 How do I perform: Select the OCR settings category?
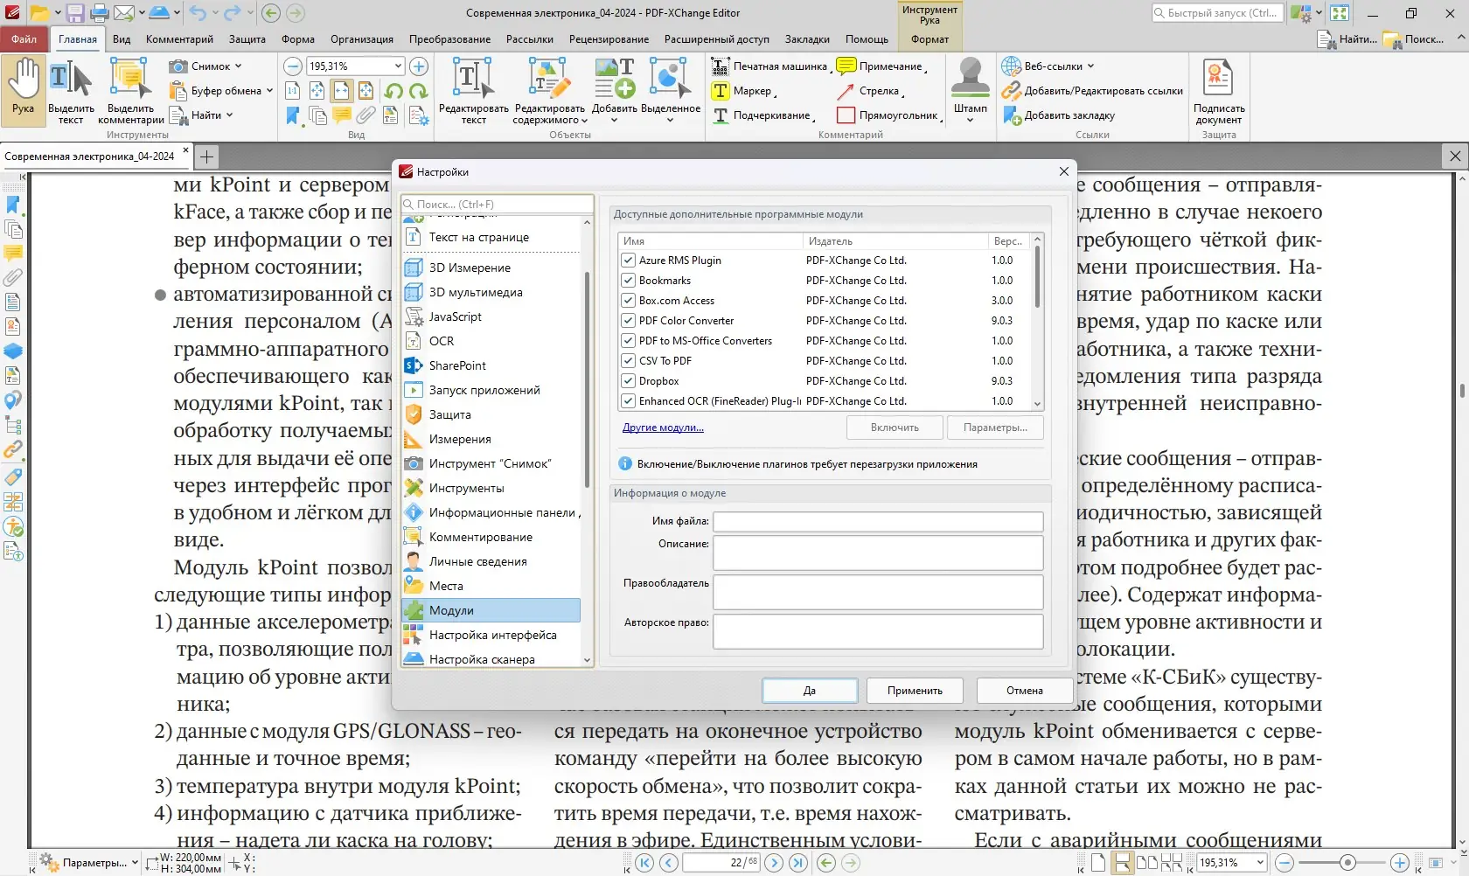pyautogui.click(x=442, y=341)
